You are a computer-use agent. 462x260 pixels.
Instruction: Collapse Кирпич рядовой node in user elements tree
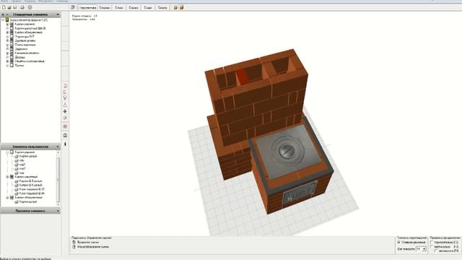pyautogui.click(x=7, y=152)
